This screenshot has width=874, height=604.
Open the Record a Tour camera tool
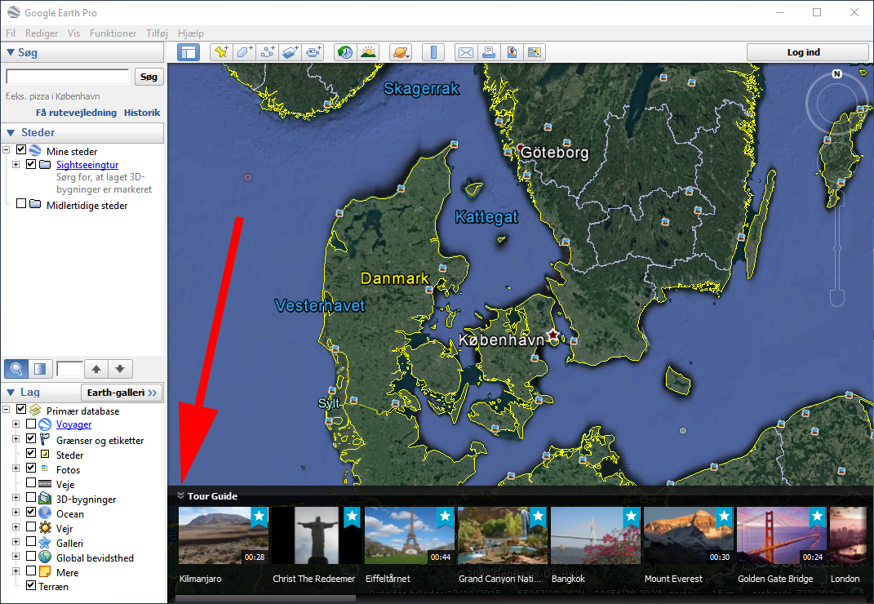point(313,52)
